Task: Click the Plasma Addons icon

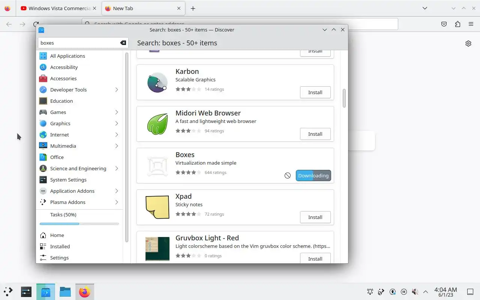Action: pos(43,202)
